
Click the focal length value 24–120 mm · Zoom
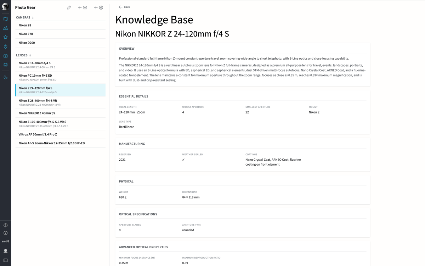tap(132, 112)
